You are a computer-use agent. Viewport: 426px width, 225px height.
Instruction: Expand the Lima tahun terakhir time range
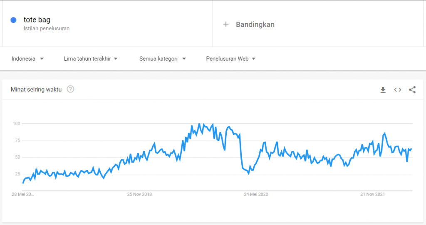click(91, 59)
